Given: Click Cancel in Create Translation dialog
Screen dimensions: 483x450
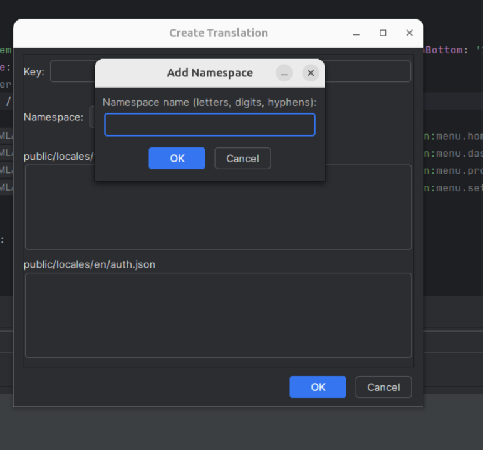Looking at the screenshot, I should tap(383, 387).
